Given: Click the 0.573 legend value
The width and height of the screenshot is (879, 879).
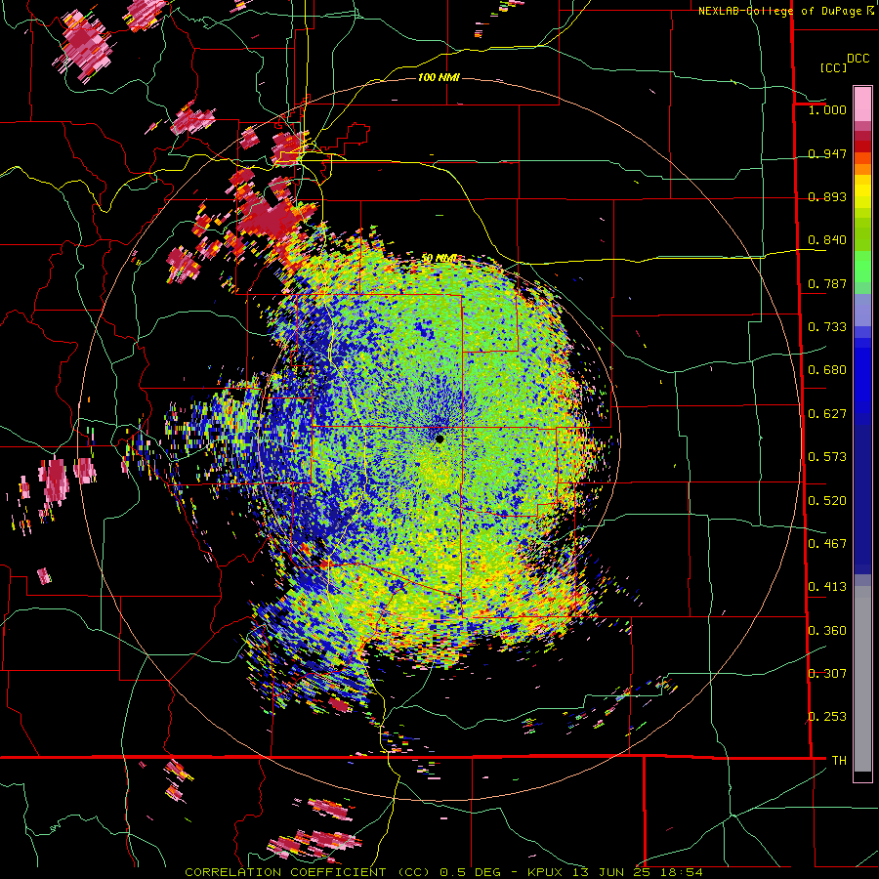Looking at the screenshot, I should click(827, 457).
